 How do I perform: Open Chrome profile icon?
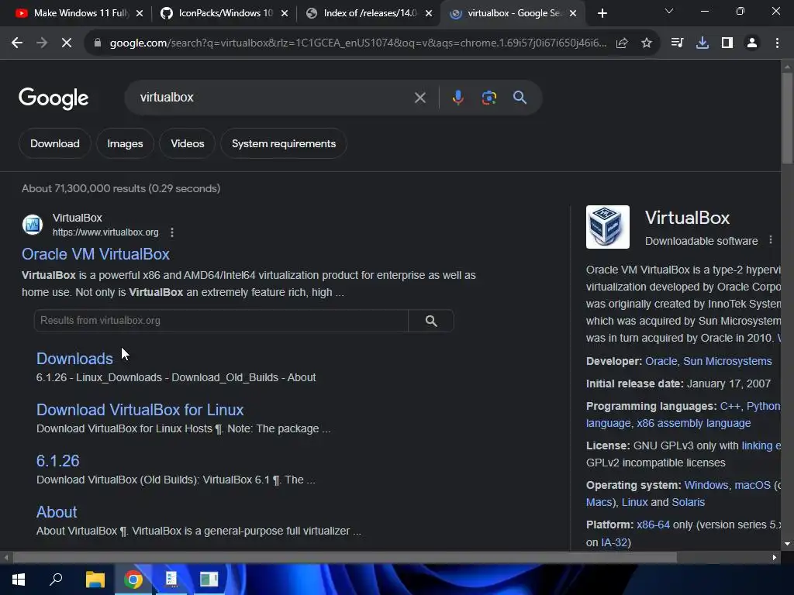(752, 43)
